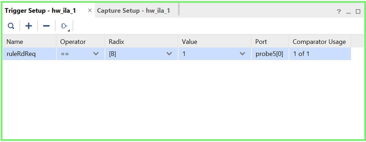Select the Trigger Setup - hw_ila_1 tab
The height and width of the screenshot is (142, 366).
40,11
